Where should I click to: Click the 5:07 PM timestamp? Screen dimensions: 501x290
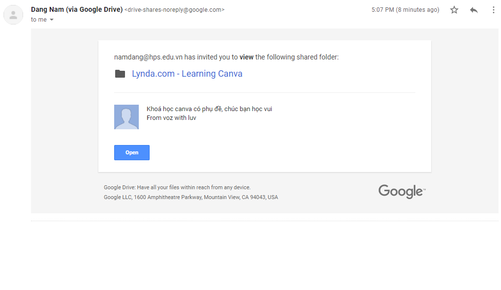405,10
